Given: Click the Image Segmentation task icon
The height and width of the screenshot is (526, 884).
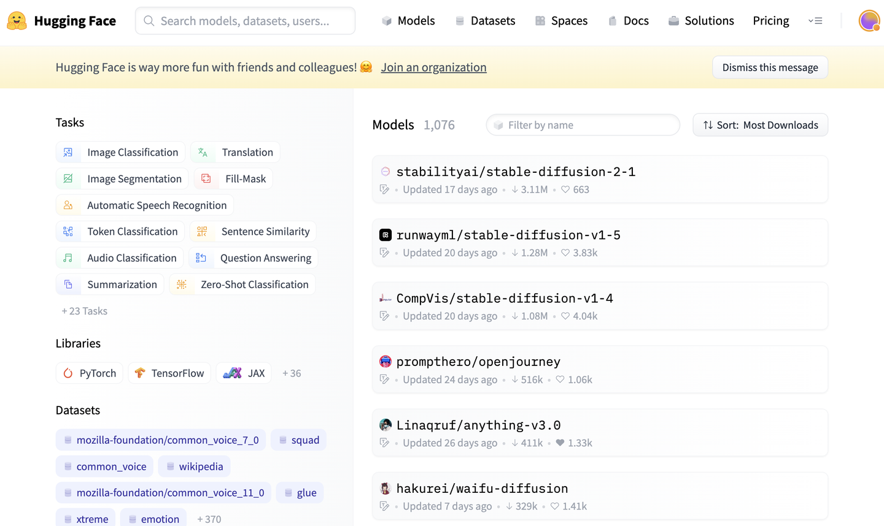Looking at the screenshot, I should 68,178.
